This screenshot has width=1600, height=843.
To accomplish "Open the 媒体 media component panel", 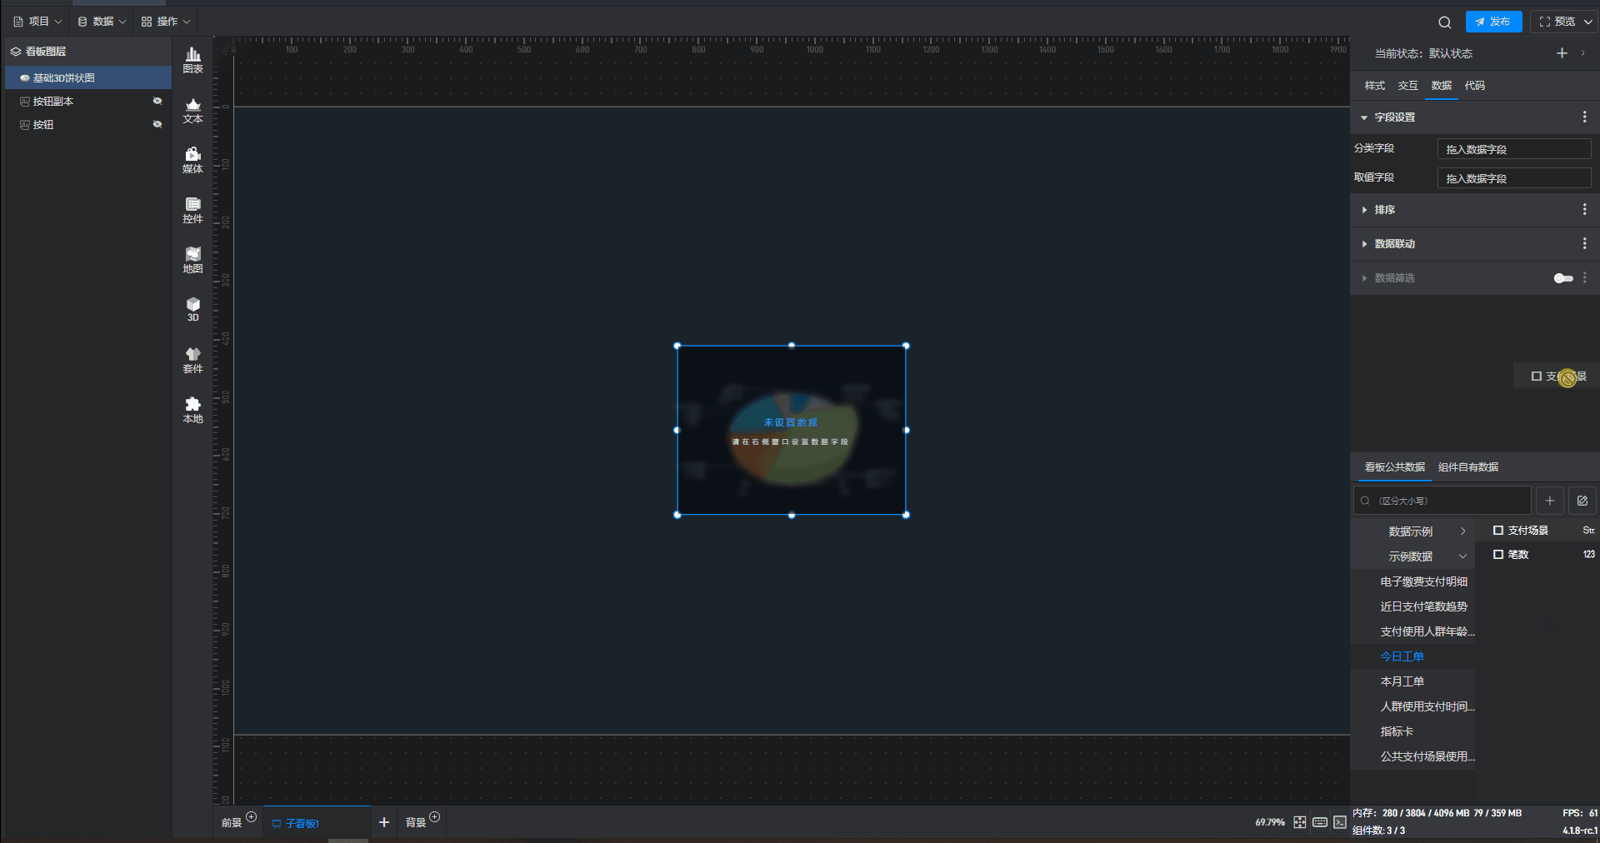I will pyautogui.click(x=192, y=160).
